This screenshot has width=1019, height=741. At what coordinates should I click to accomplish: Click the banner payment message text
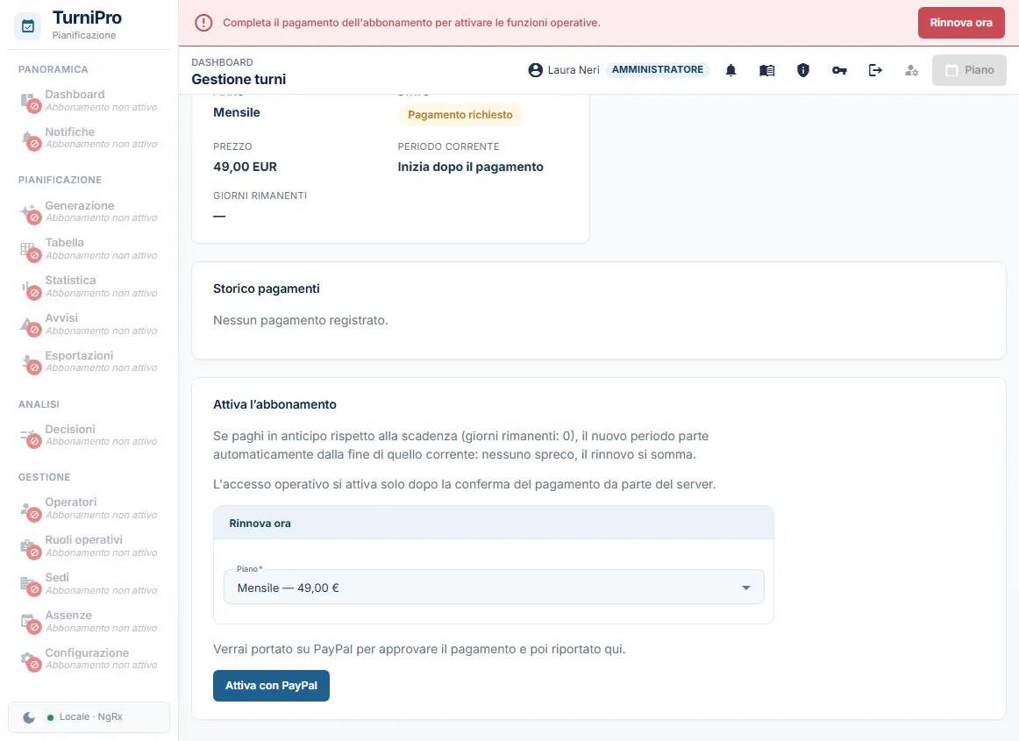411,23
